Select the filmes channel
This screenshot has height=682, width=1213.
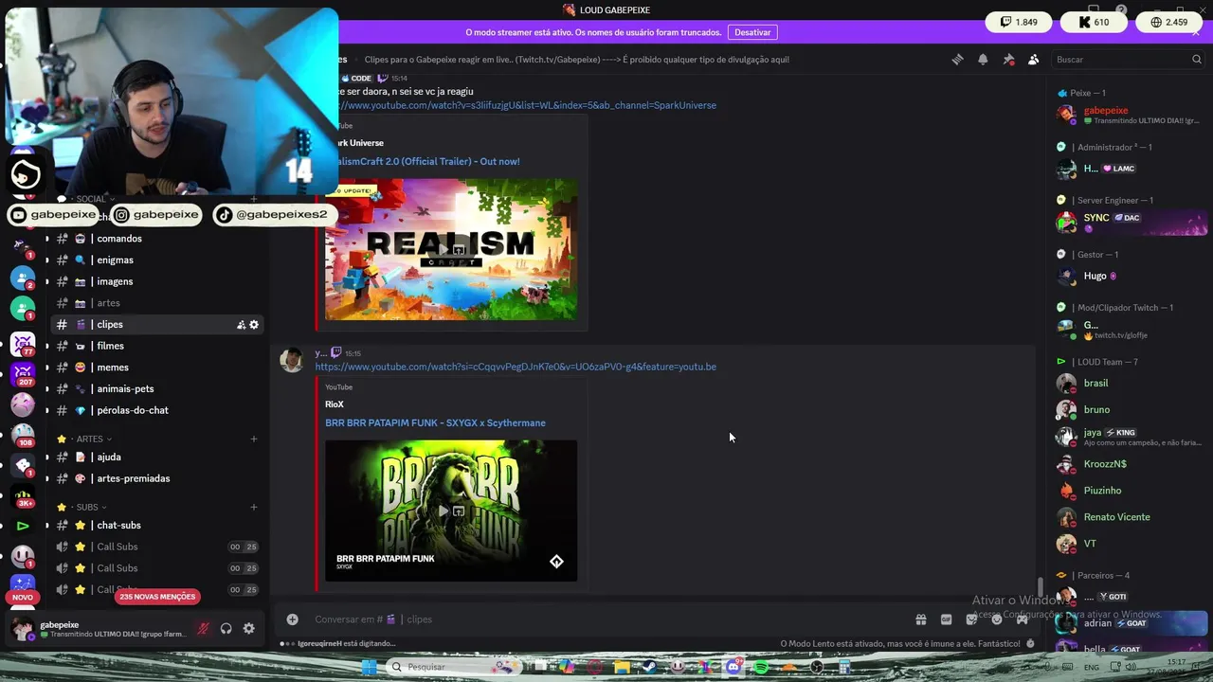point(156,346)
